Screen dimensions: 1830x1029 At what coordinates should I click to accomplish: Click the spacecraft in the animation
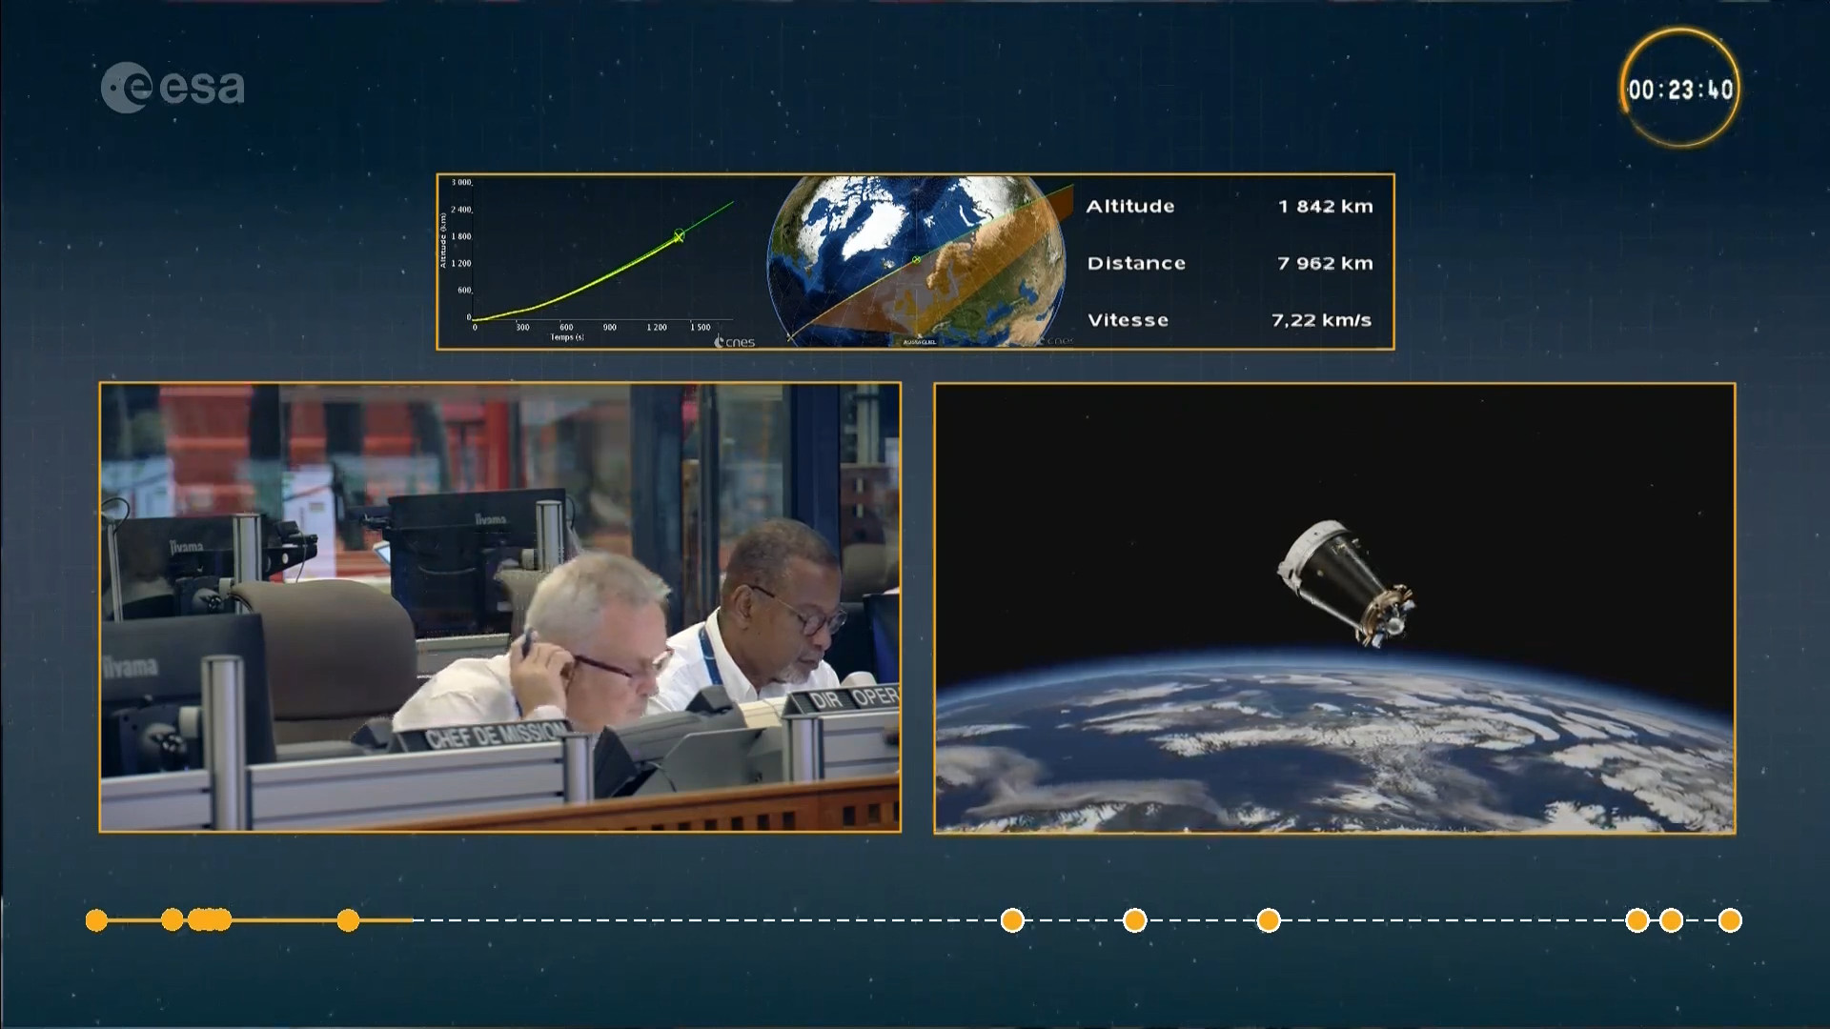1346,583
